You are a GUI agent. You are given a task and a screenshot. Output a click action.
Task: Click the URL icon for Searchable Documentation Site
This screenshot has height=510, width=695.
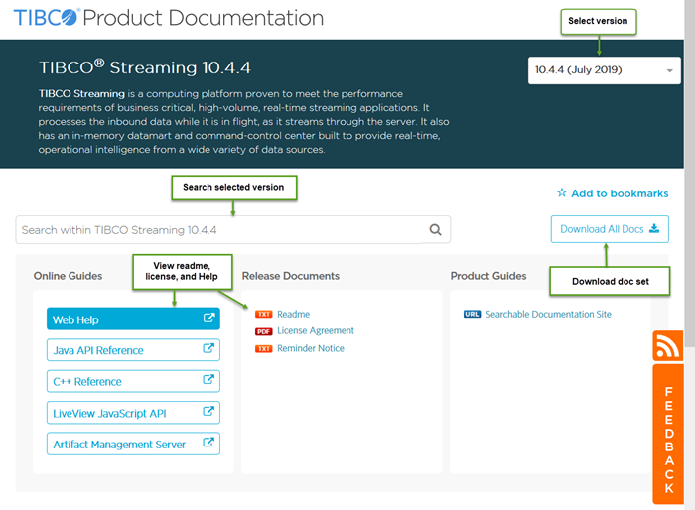click(472, 315)
